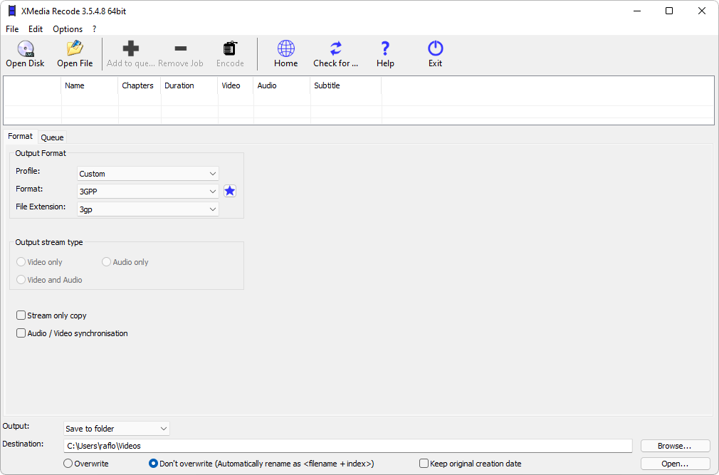Click the Remove Job minus icon

(x=181, y=48)
